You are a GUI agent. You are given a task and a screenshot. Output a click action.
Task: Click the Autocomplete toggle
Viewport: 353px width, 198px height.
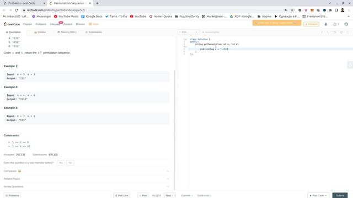(x=211, y=32)
